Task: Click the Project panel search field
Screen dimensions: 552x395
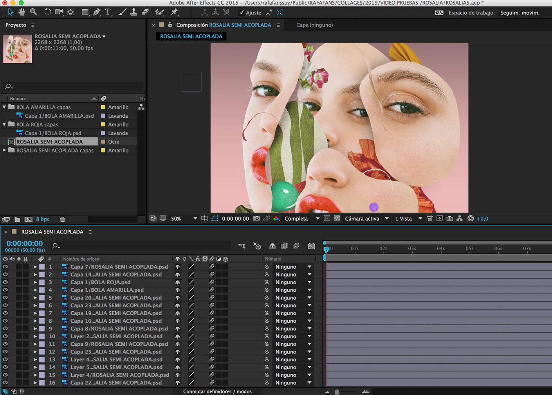Action: (73, 86)
